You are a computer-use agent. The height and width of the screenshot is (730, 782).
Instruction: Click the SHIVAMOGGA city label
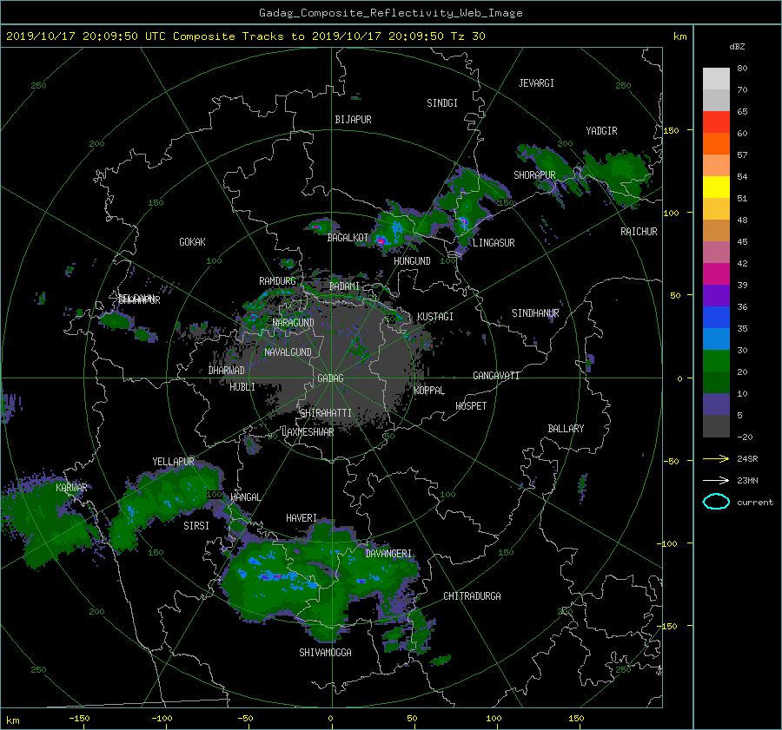tap(325, 652)
